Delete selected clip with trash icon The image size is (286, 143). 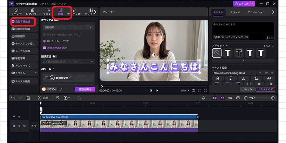[x=28, y=98]
